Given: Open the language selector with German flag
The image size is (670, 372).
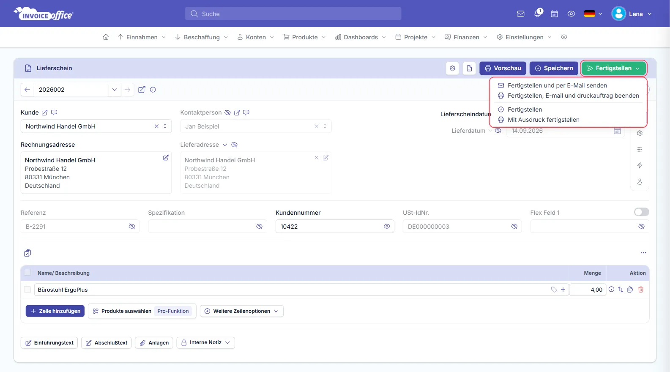Looking at the screenshot, I should coord(593,14).
